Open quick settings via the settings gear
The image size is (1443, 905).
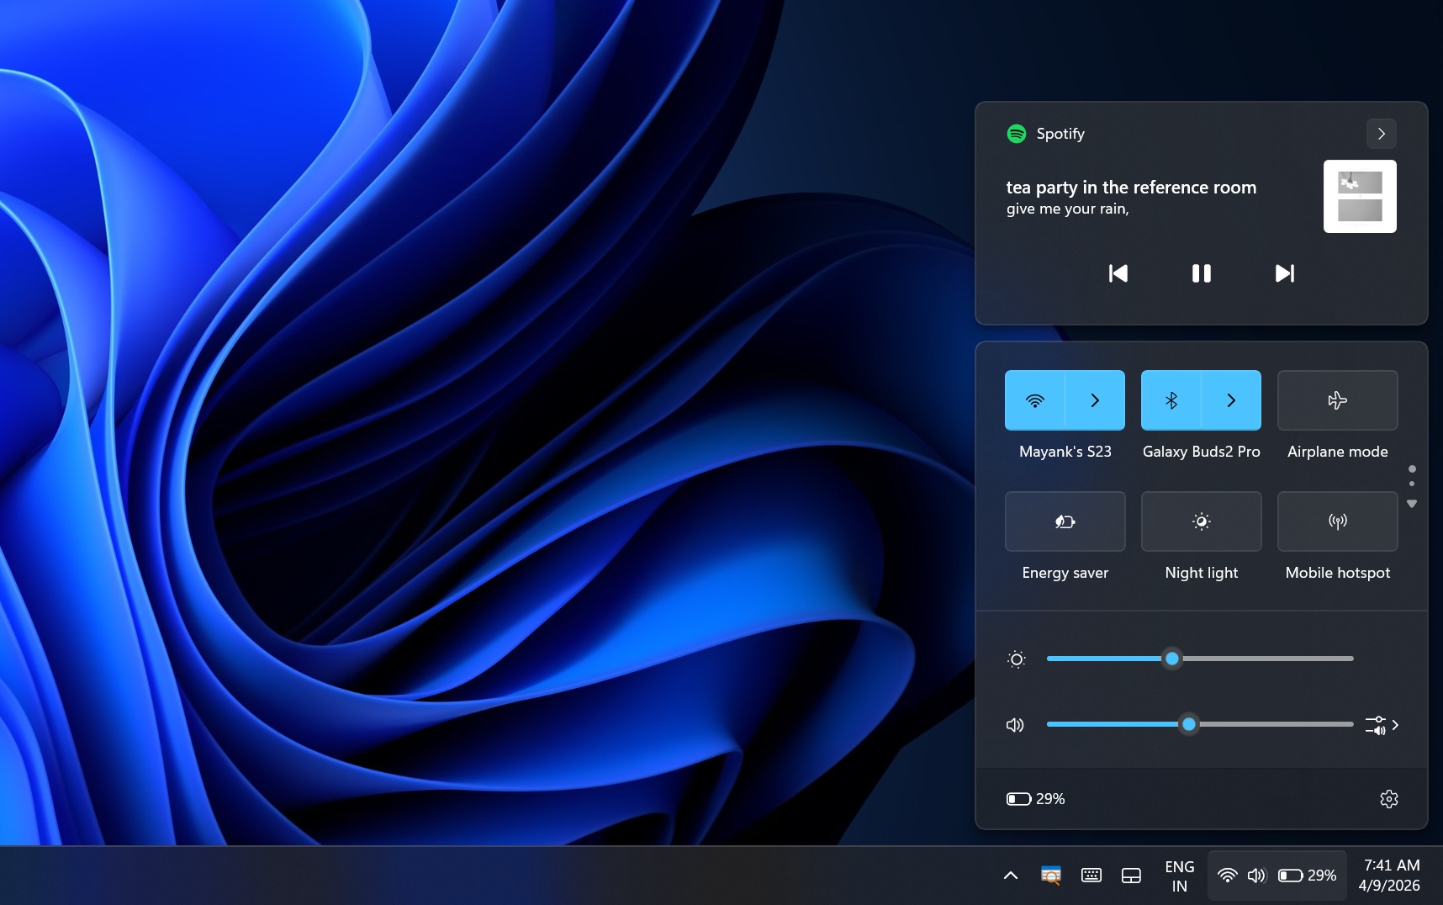[x=1387, y=798]
